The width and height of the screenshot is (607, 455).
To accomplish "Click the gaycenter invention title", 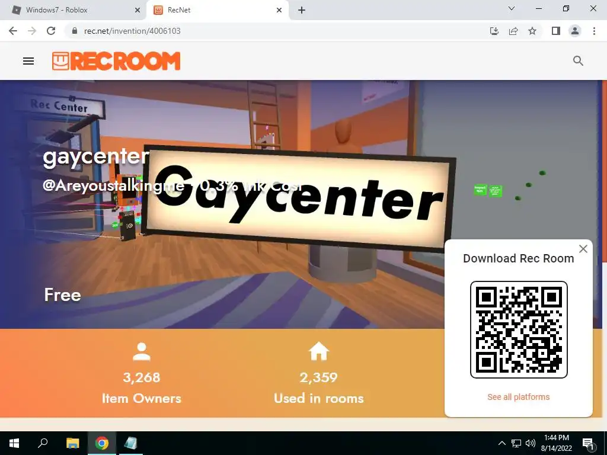I will pos(95,157).
